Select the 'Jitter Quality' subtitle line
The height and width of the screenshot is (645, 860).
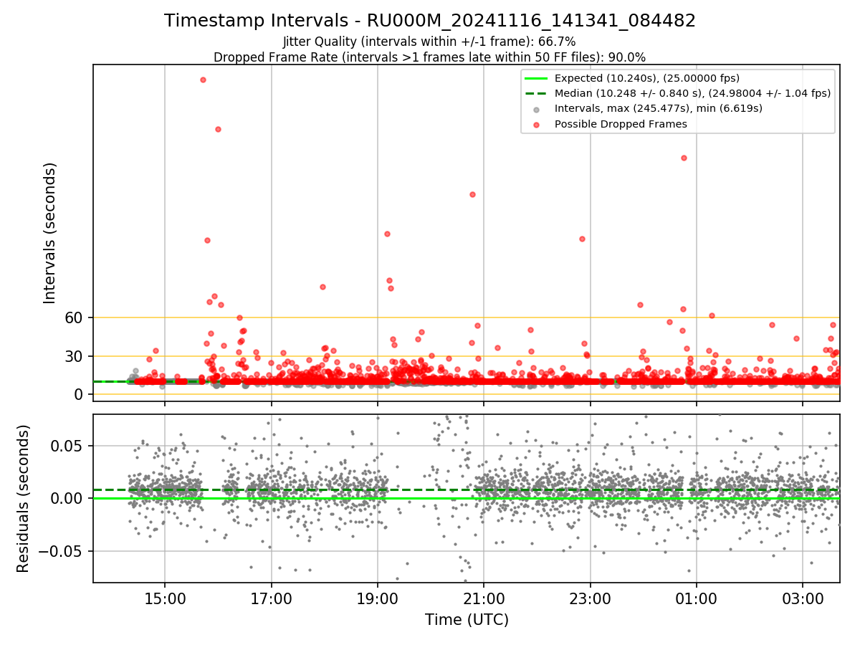429,42
